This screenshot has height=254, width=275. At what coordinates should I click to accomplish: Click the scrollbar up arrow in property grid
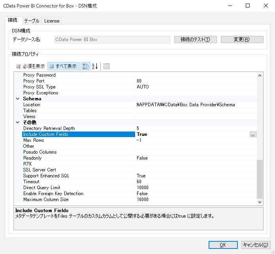pos(260,75)
